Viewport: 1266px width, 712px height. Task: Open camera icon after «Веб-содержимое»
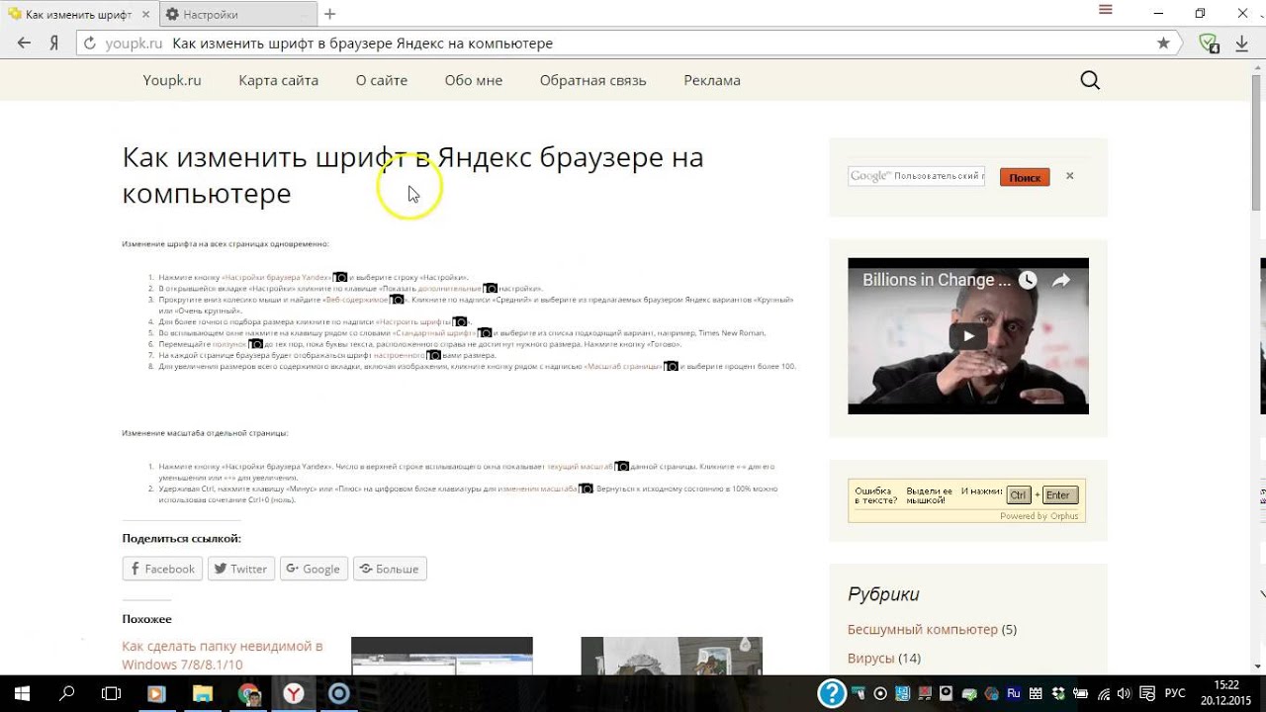click(x=397, y=300)
